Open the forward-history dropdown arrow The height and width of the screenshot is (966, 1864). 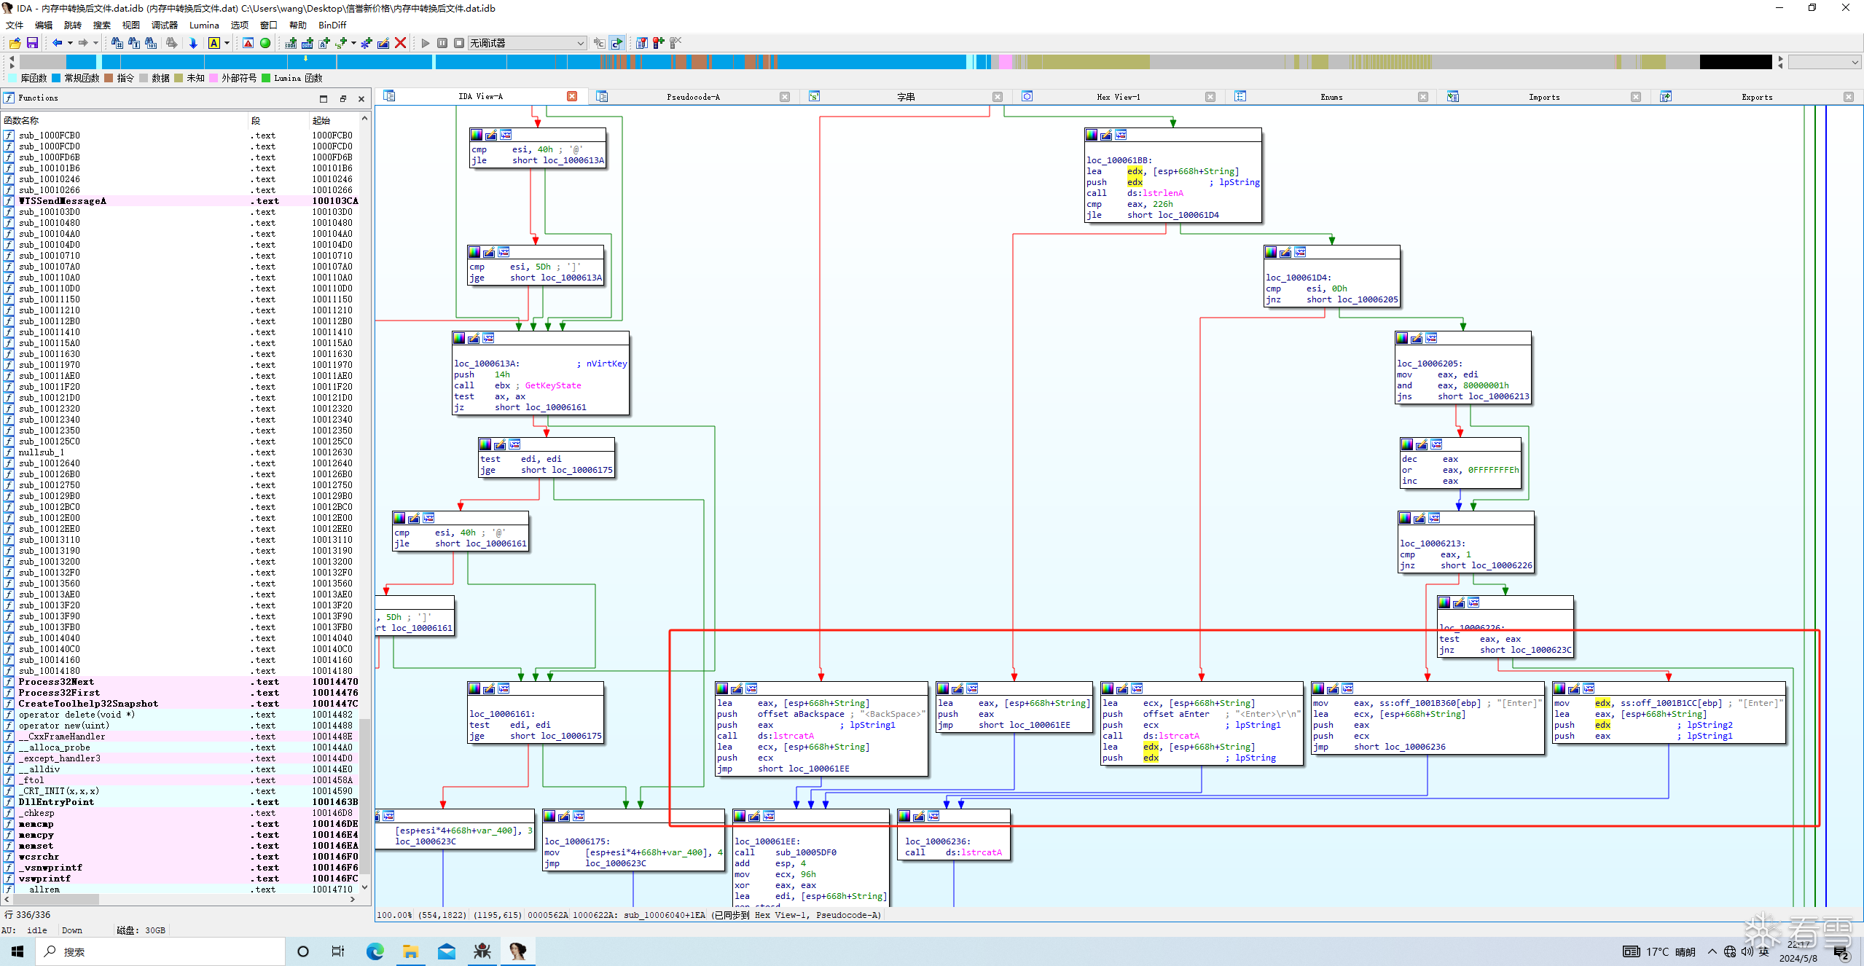click(x=95, y=43)
